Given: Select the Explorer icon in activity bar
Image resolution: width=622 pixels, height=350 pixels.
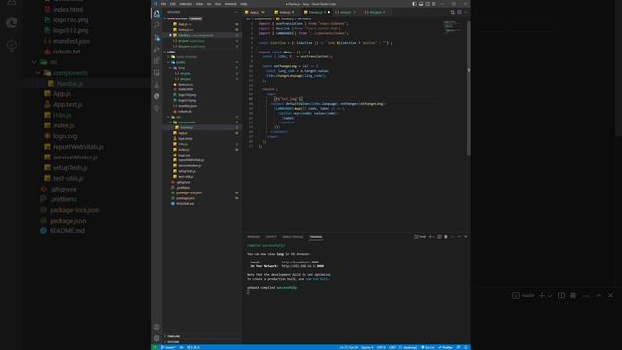Looking at the screenshot, I should pyautogui.click(x=156, y=13).
